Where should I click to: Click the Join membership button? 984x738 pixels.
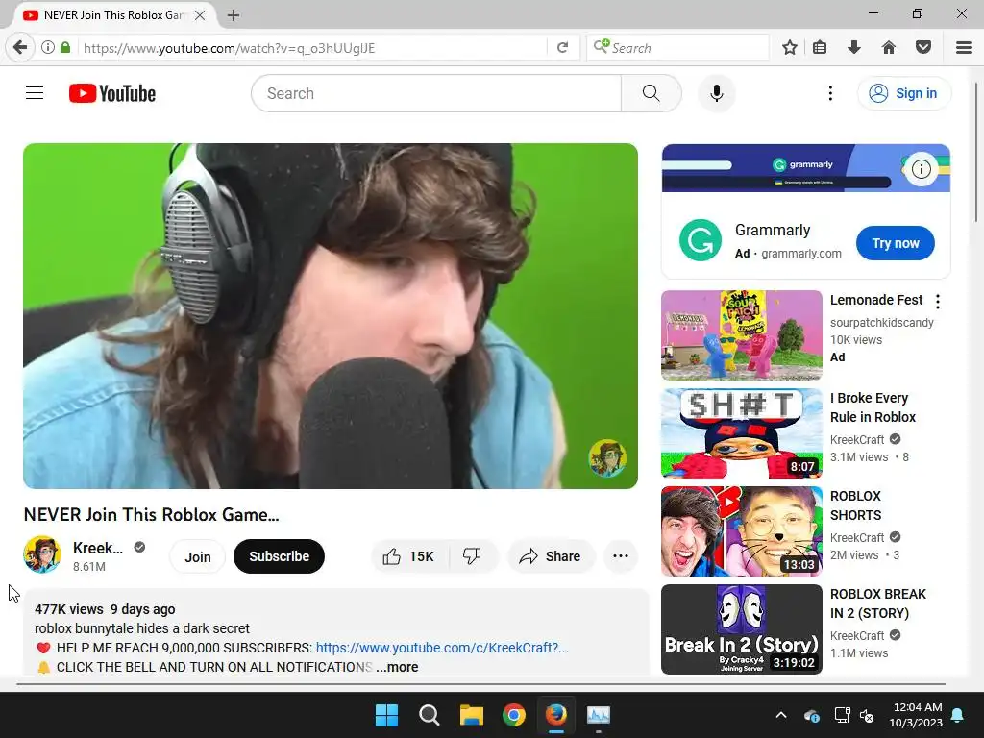pyautogui.click(x=198, y=556)
